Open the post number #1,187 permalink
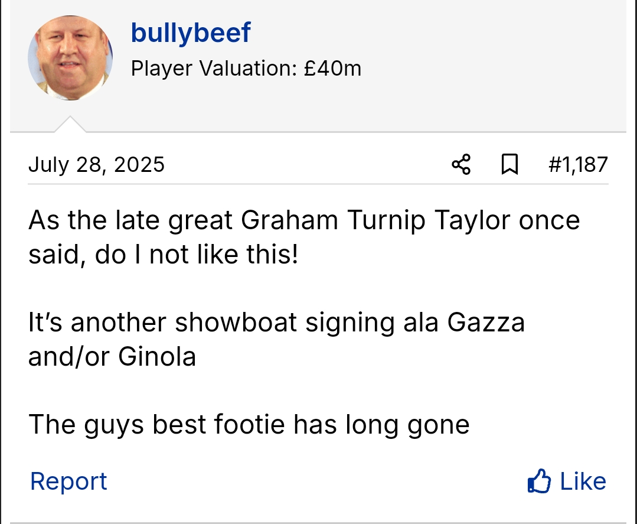The image size is (637, 524). point(578,164)
